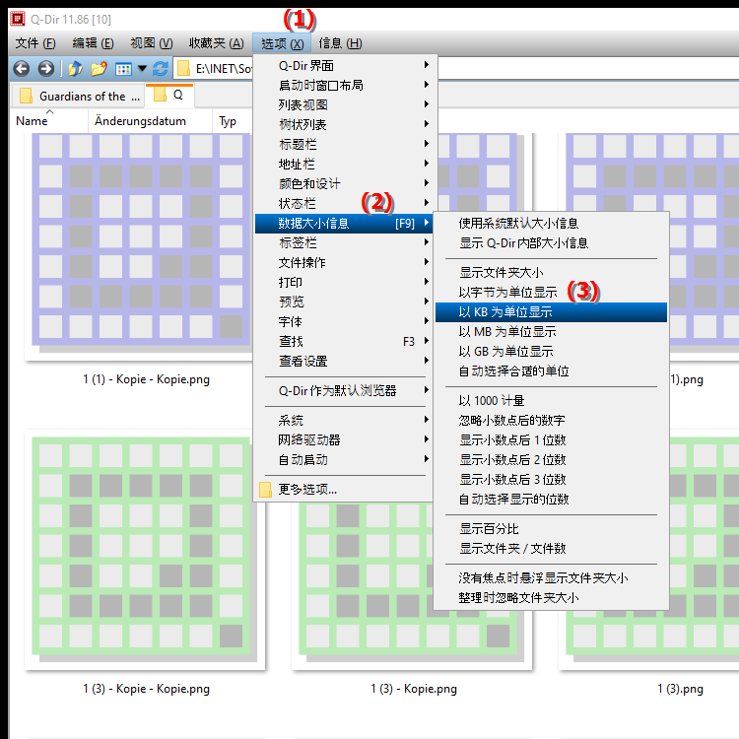Toggle 显示百分比 option
Viewport: 739px width, 739px height.
coord(551,529)
